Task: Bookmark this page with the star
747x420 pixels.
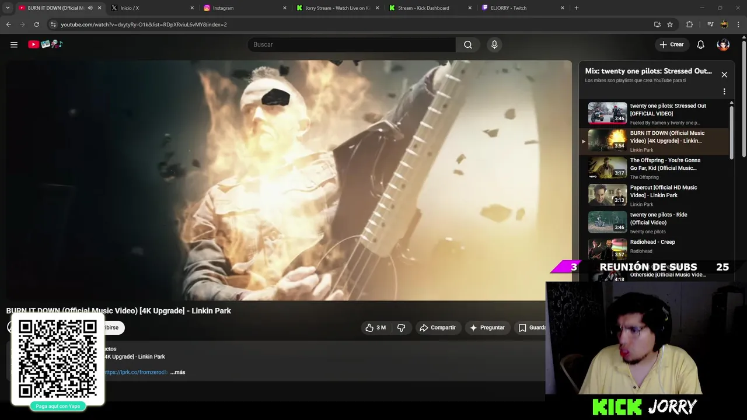Action: tap(670, 24)
